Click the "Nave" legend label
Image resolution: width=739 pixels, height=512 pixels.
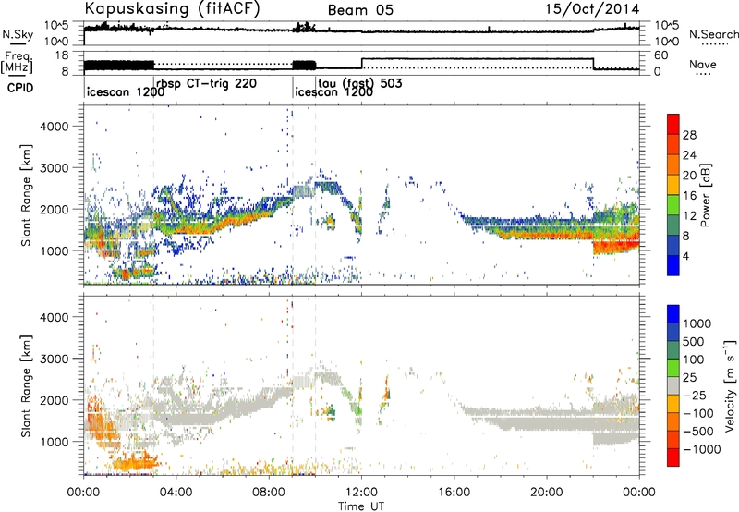[x=703, y=65]
